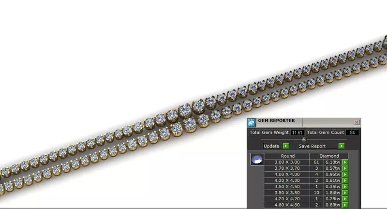Select the 4.50 X 4.50 size cell

287,187
